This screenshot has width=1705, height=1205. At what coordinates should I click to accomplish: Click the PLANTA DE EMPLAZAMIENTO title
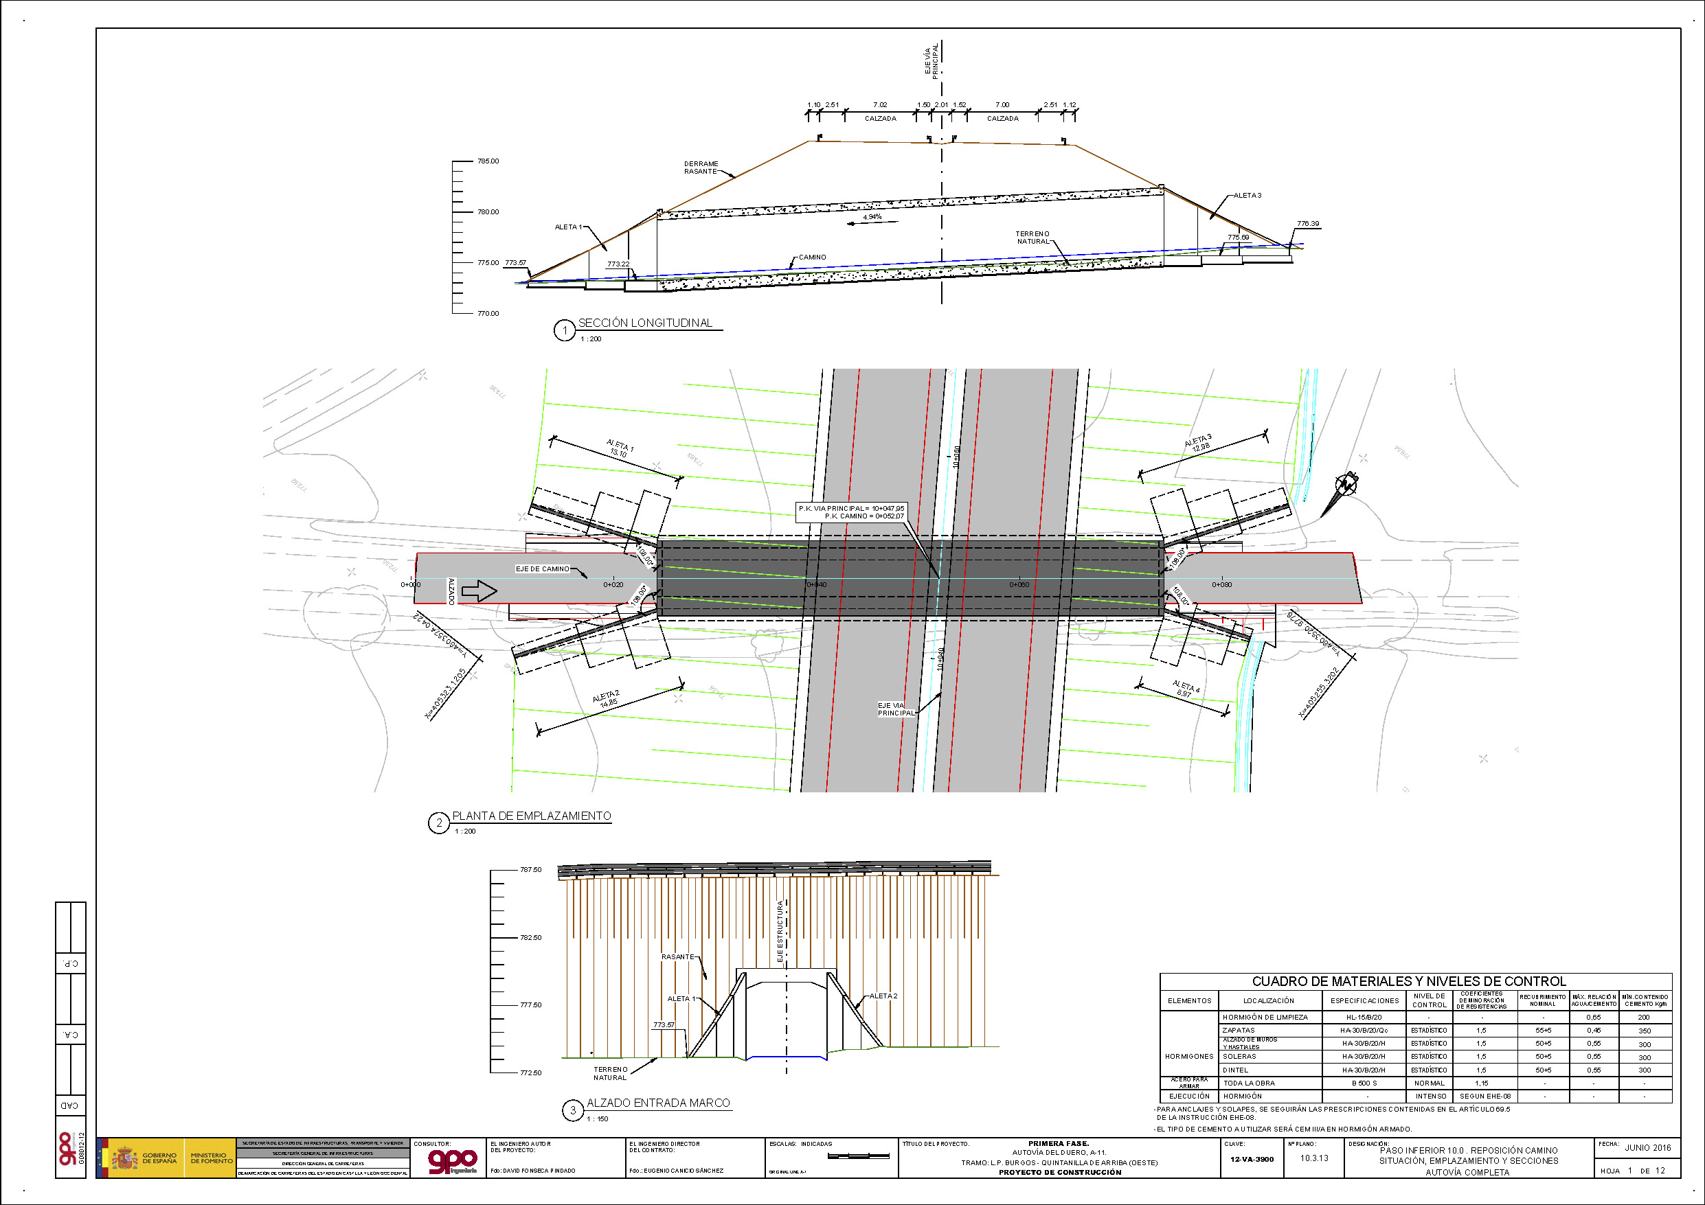tap(532, 815)
